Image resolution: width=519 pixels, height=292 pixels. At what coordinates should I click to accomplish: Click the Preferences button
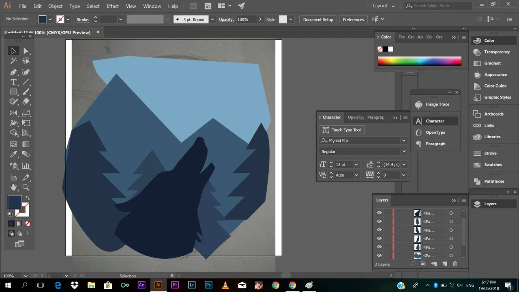coord(354,19)
